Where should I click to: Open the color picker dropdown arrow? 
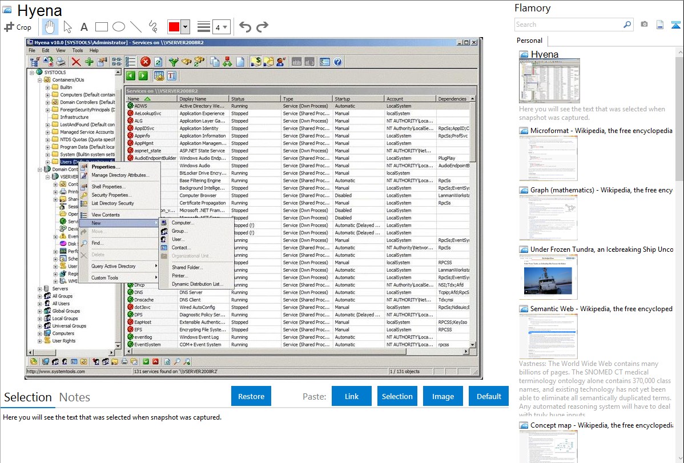coord(186,27)
